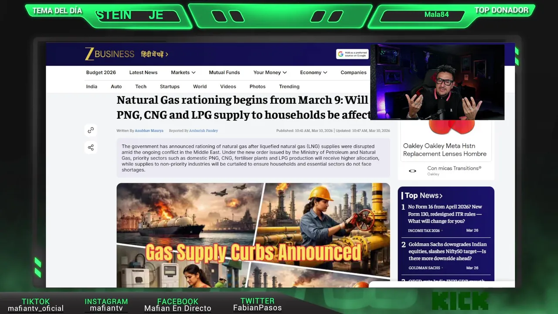The width and height of the screenshot is (558, 314).
Task: Select the Videos sub-navigation tab
Action: [228, 86]
